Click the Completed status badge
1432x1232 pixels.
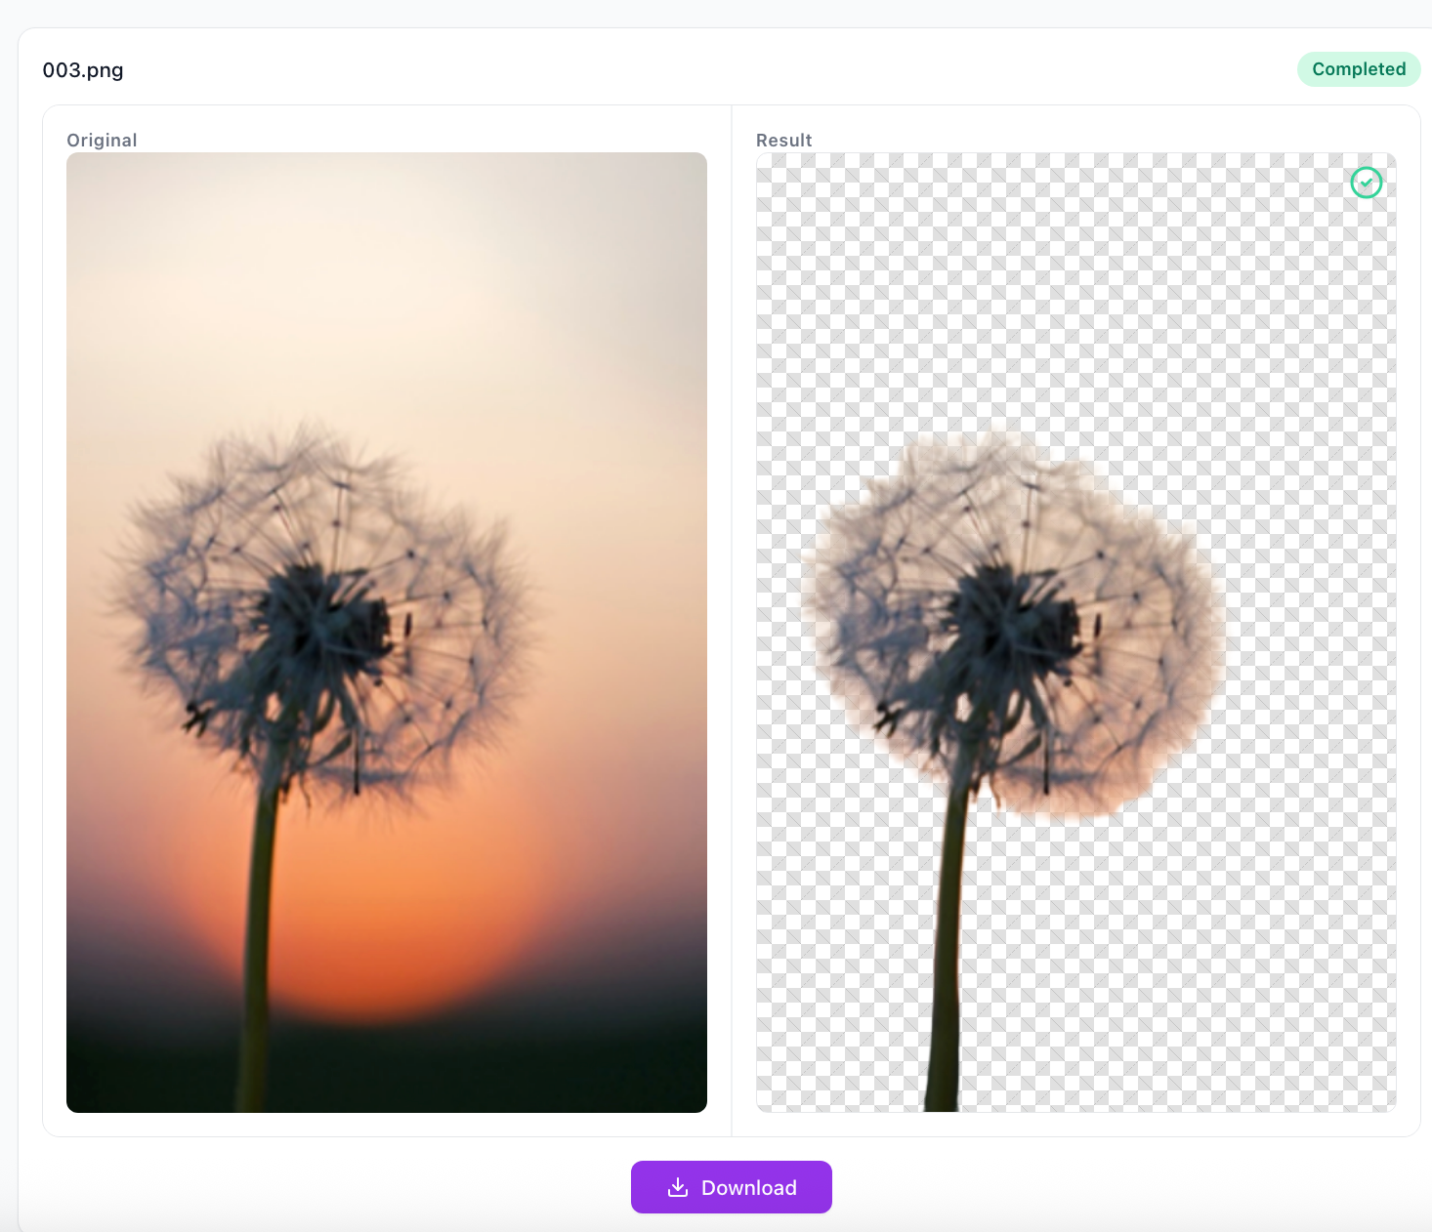tap(1358, 69)
